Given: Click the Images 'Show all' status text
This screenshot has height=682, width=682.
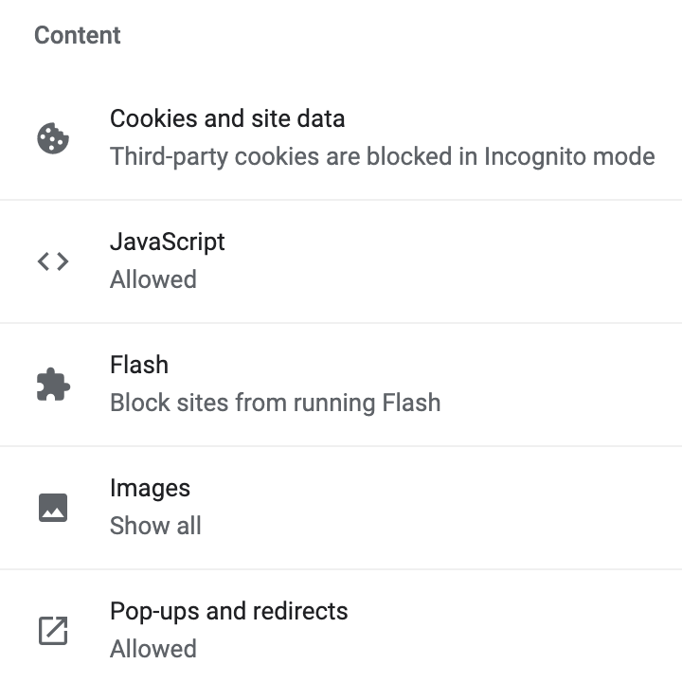Looking at the screenshot, I should 155,526.
